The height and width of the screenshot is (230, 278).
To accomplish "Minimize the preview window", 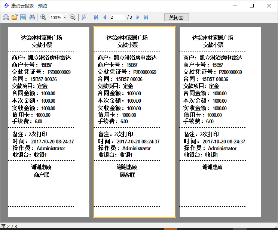I will [x=235, y=6].
